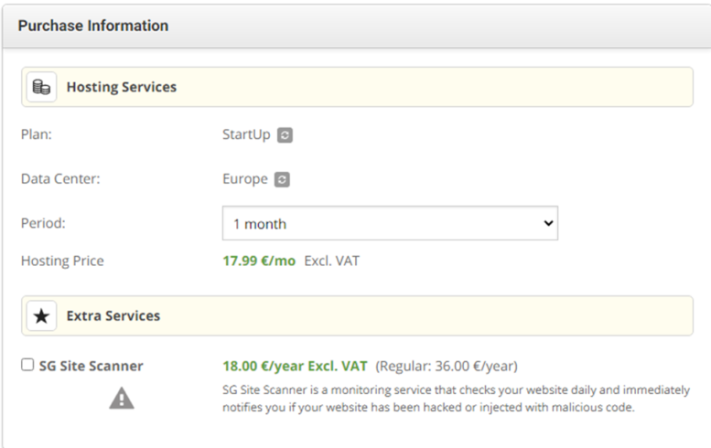The height and width of the screenshot is (448, 711).
Task: Click the SG Site Scanner description paragraph
Action: click(x=456, y=399)
